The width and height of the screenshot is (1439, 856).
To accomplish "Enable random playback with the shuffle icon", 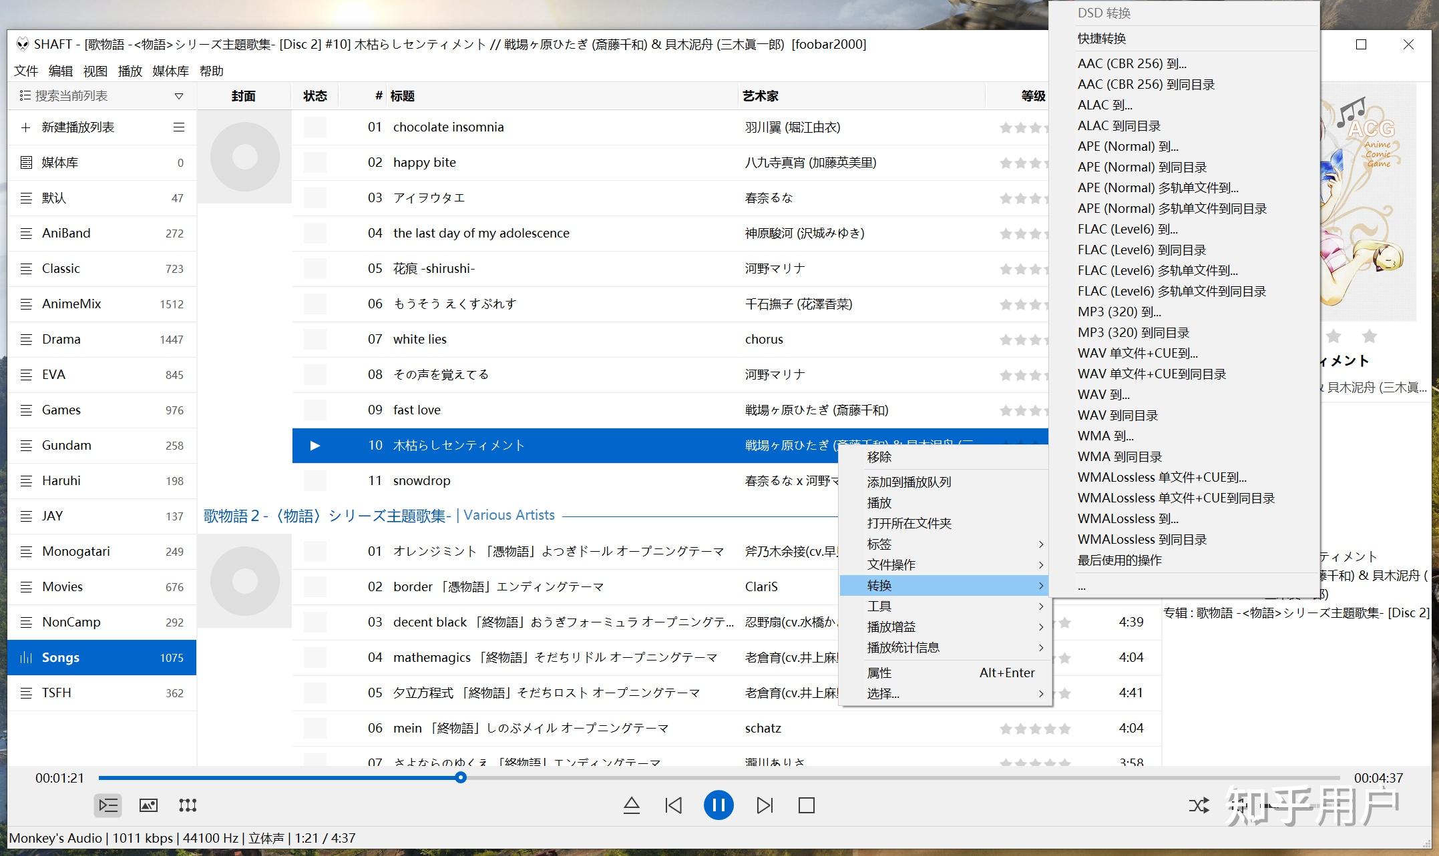I will [1200, 805].
